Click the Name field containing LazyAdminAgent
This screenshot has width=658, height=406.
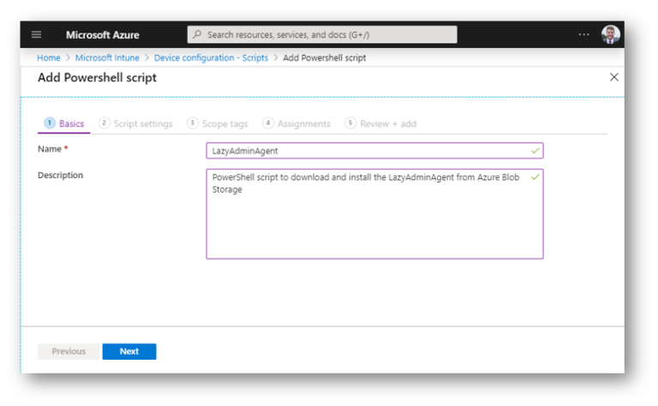point(374,151)
